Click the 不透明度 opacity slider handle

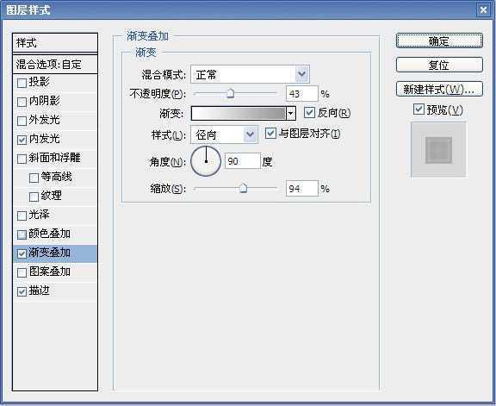click(x=231, y=93)
